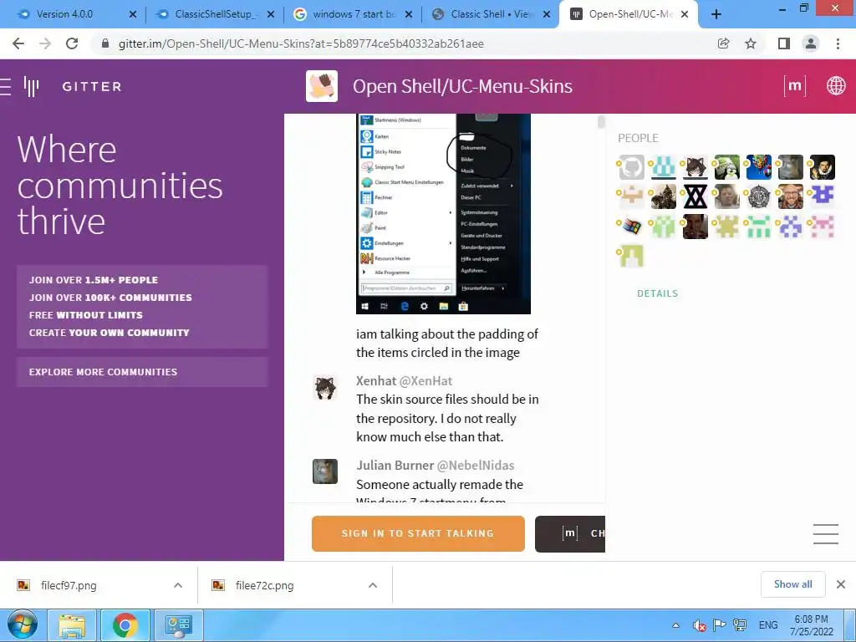This screenshot has width=856, height=642.
Task: Open a new browser tab
Action: tap(716, 15)
